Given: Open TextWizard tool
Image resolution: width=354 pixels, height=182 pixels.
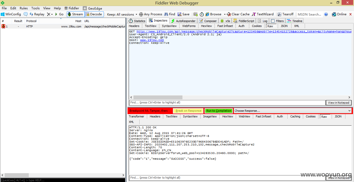Looking at the screenshot, I should click(263, 14).
